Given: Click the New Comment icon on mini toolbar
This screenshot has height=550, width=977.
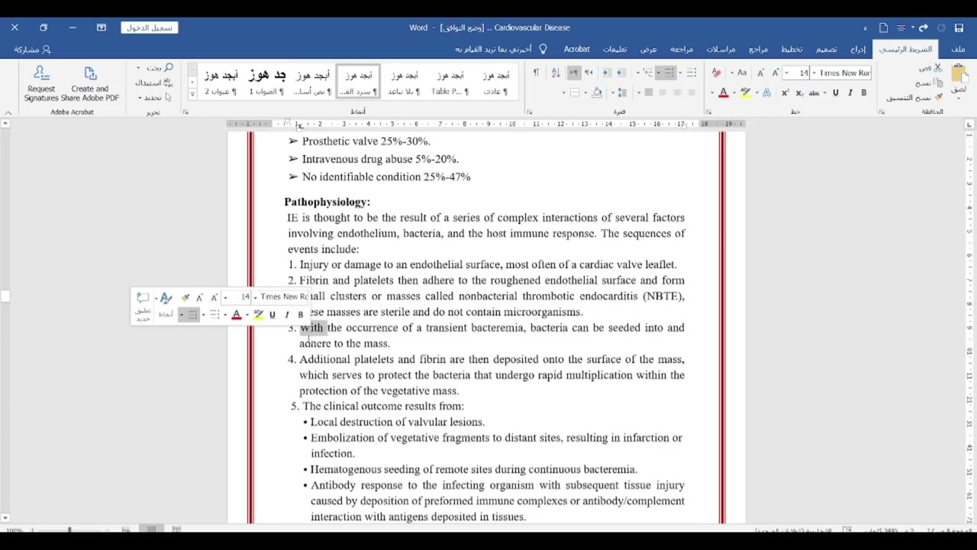Looking at the screenshot, I should [143, 297].
